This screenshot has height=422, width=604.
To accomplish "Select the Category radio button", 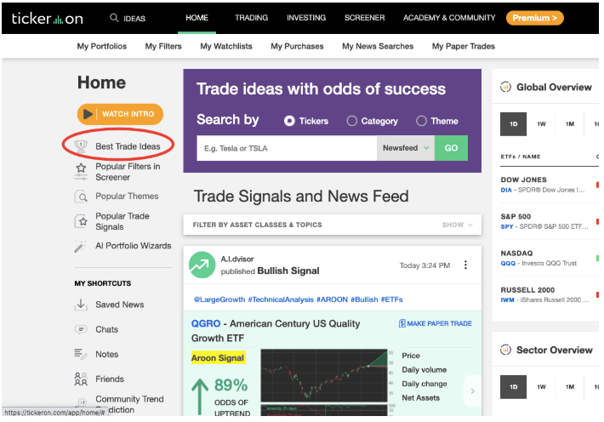I will [x=351, y=121].
